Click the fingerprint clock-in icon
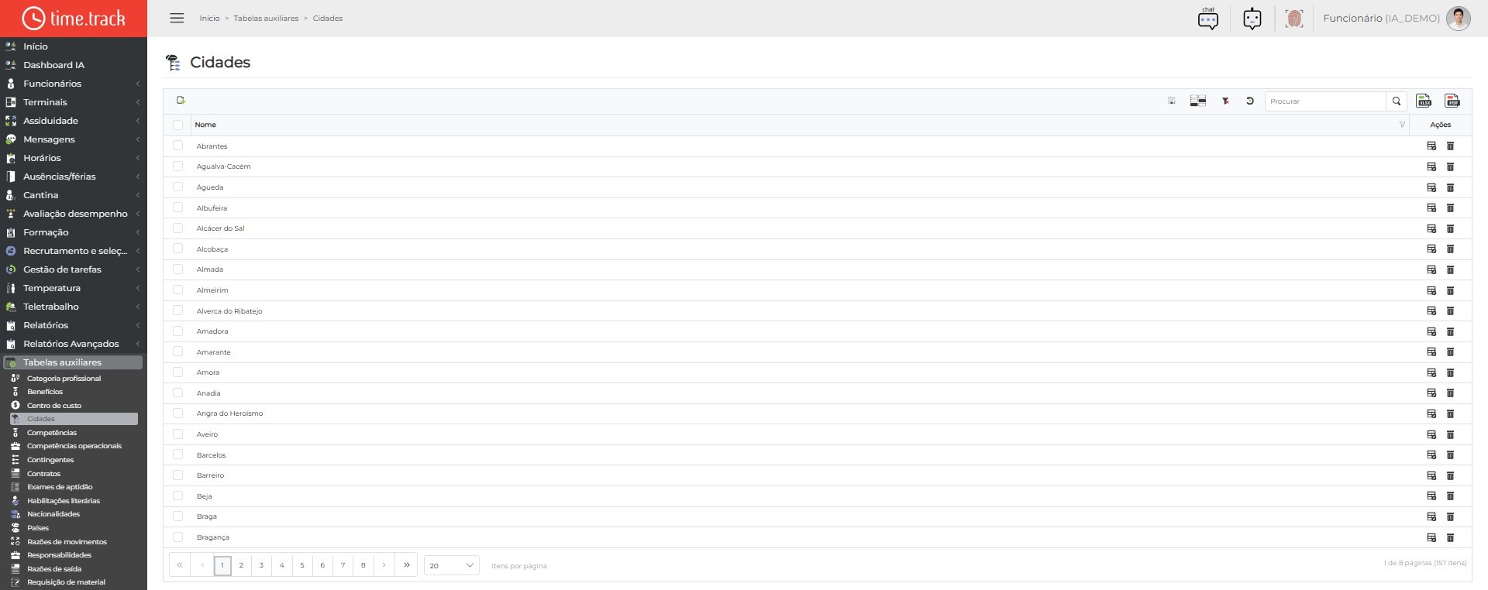Screen dimensions: 1488x590 click(1294, 19)
